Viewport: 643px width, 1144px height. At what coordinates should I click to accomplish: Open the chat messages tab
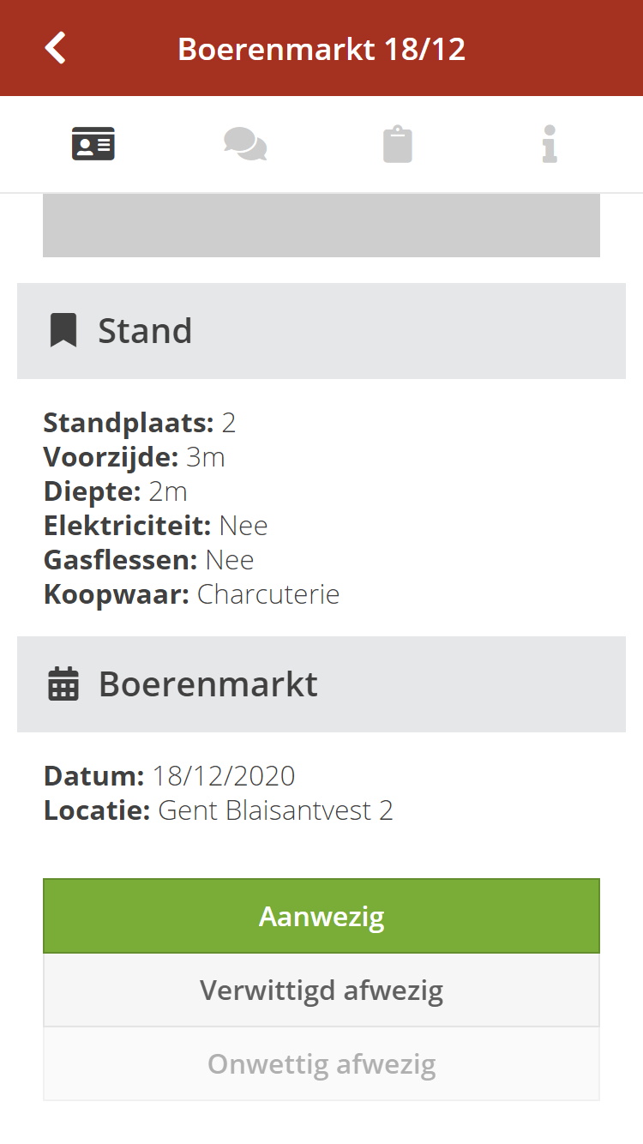[x=245, y=144]
